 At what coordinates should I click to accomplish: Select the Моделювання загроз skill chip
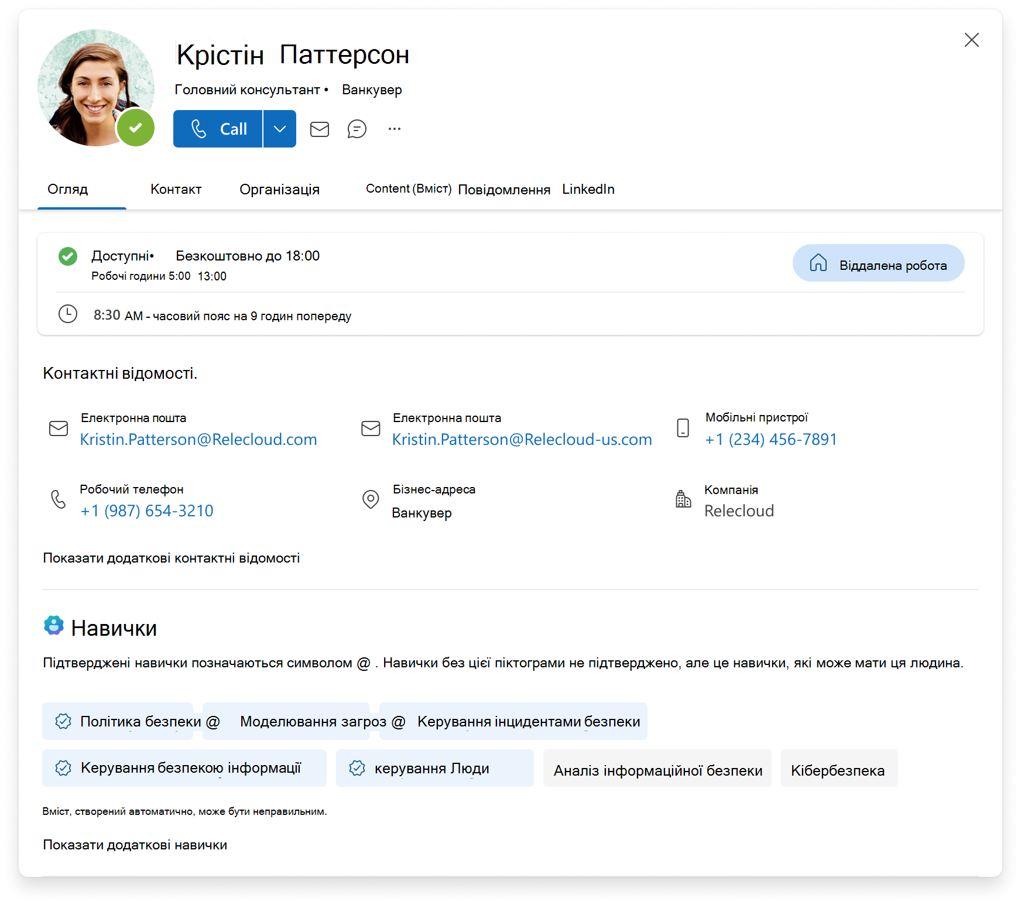(286, 721)
